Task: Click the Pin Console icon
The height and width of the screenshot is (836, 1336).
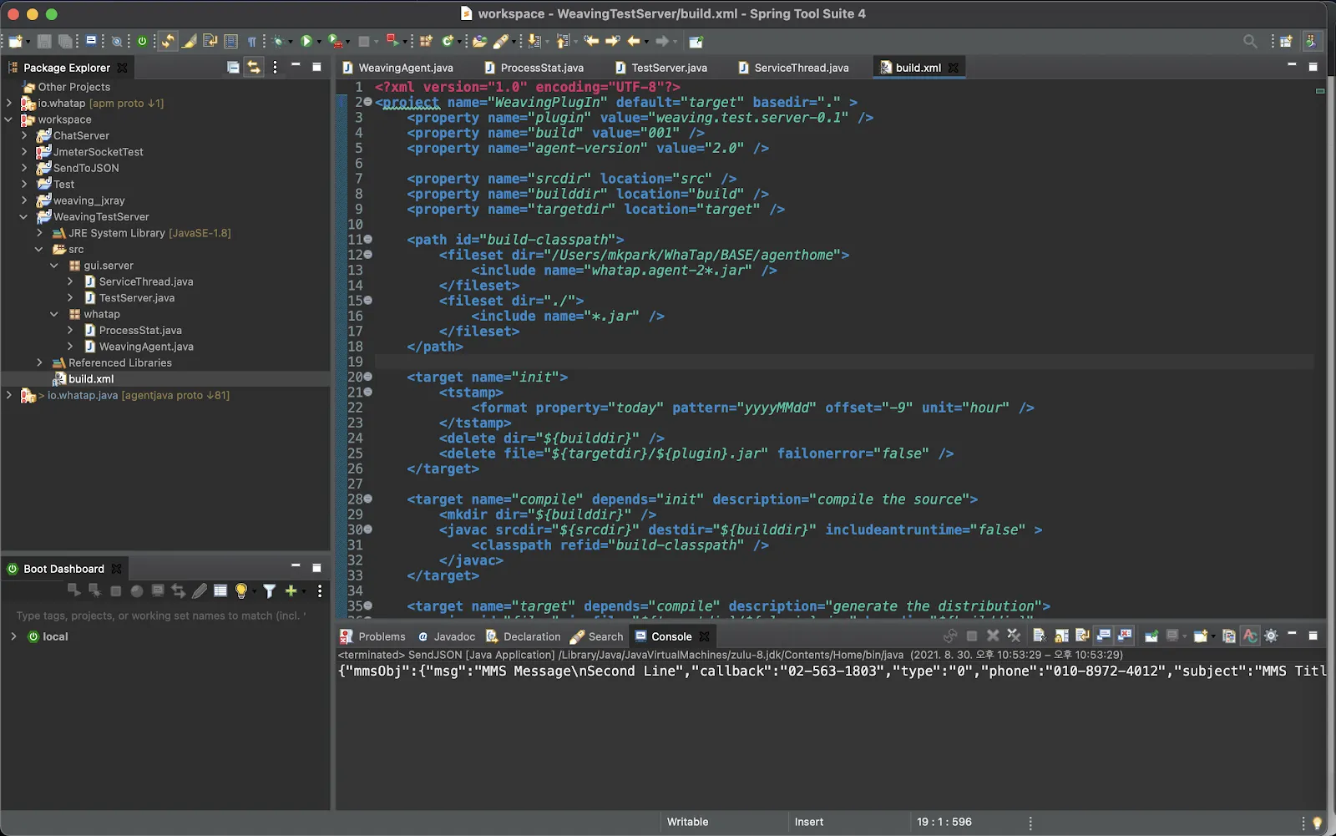Action: click(x=1151, y=636)
